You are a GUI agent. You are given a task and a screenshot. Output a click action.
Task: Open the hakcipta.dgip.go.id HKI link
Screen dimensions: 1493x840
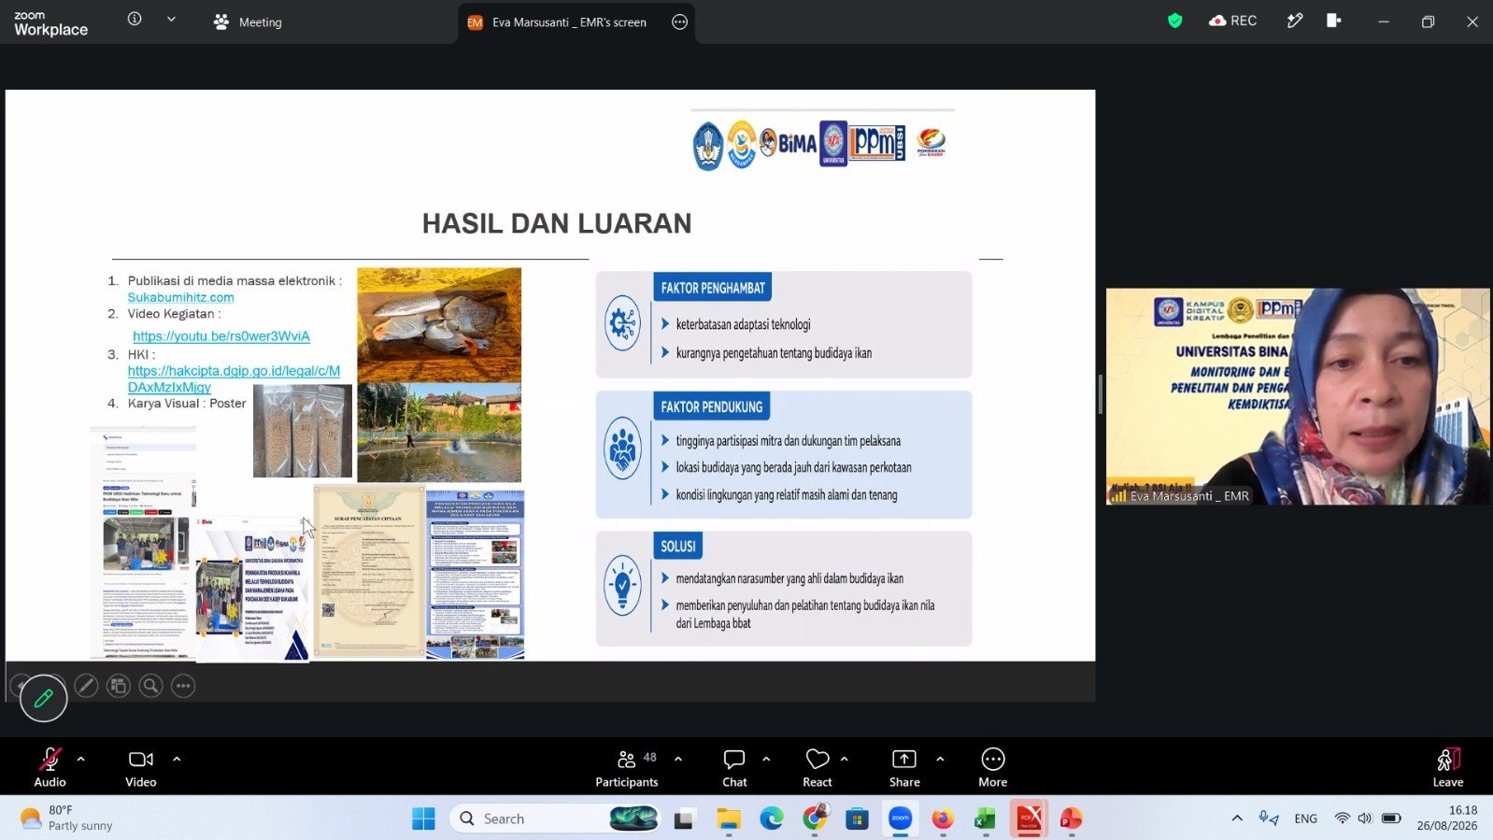[234, 378]
